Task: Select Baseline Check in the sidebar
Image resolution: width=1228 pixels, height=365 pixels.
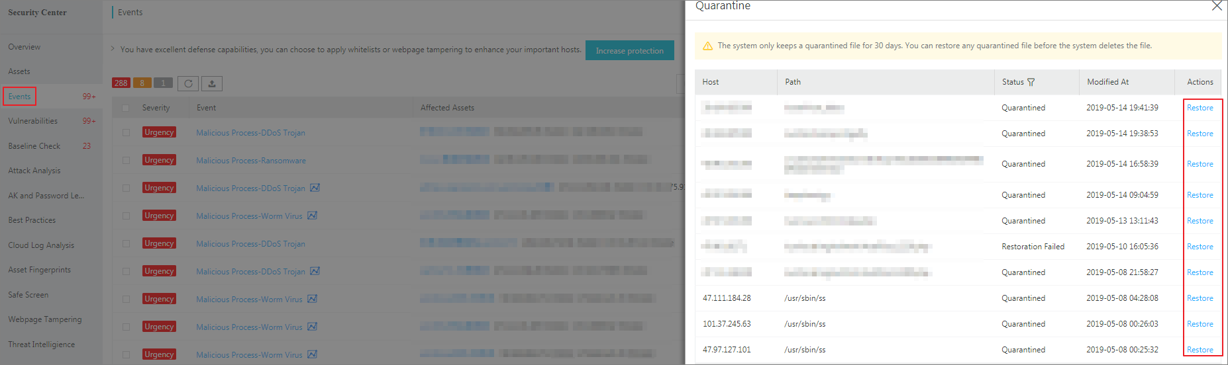Action: pos(34,146)
